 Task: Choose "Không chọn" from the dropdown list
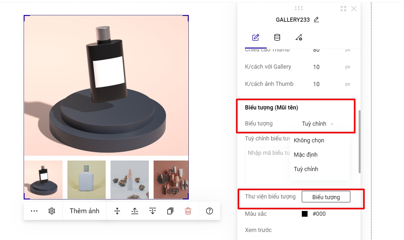[309, 140]
